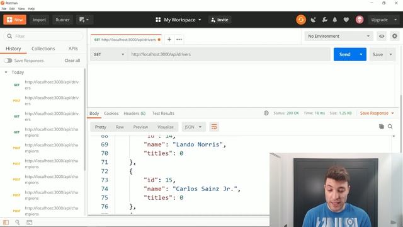This screenshot has width=403, height=227.
Task: Open the wrench settings icon
Action: coord(325,20)
